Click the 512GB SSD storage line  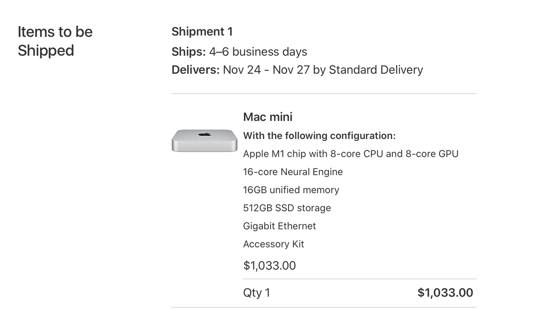[287, 208]
